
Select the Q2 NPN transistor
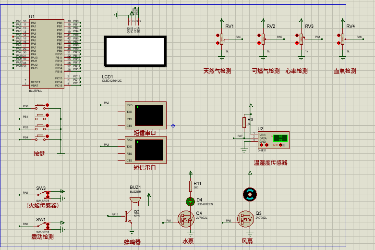[128, 216]
